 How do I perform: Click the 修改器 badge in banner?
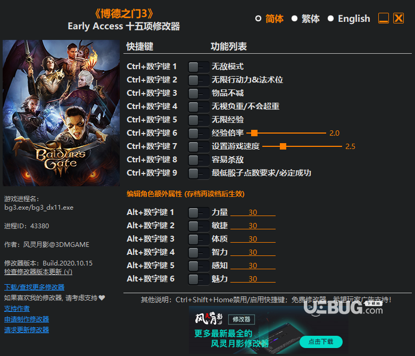point(242,319)
